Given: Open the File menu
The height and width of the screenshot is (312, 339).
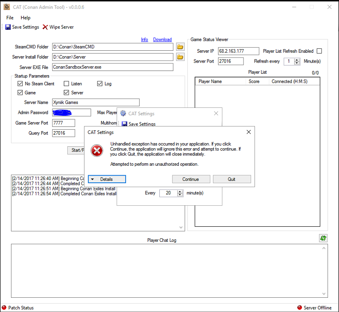Looking at the screenshot, I should pos(10,18).
